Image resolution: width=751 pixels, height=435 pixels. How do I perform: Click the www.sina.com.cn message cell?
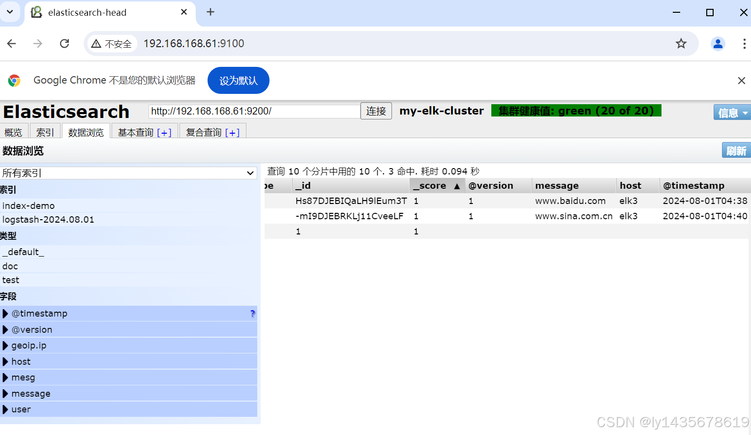574,216
